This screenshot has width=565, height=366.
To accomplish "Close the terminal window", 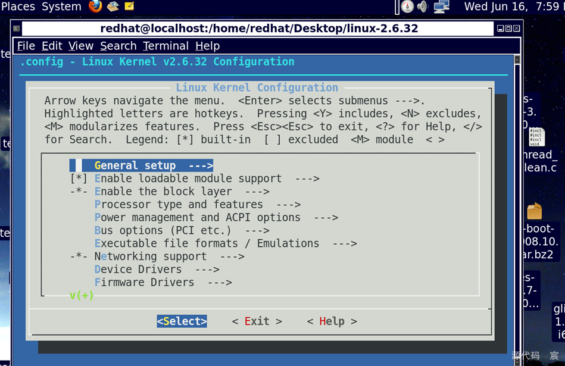I will 516,29.
